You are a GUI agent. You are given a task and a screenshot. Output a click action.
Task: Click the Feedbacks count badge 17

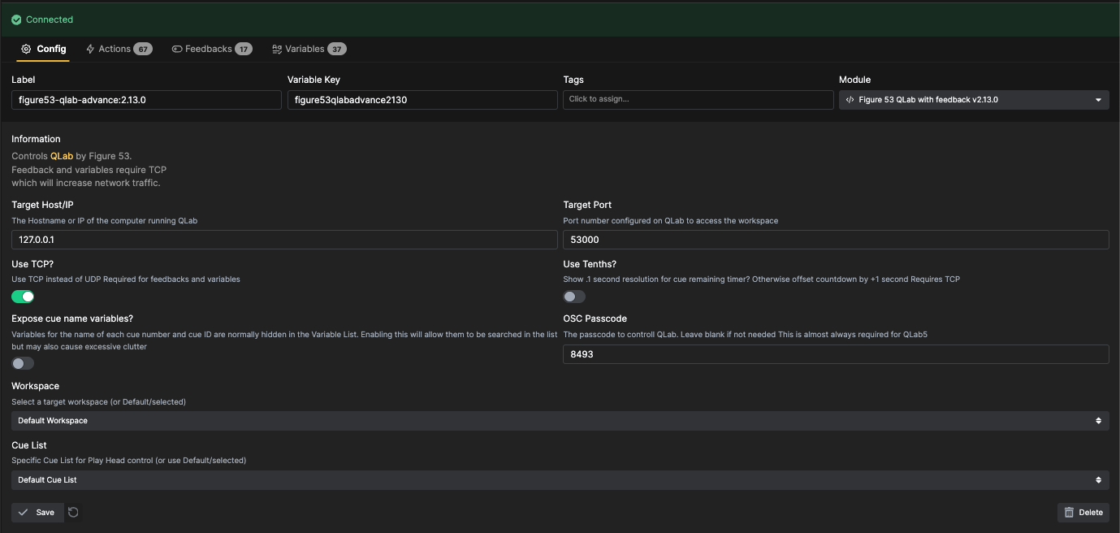point(244,49)
